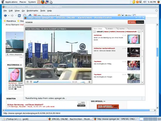The width and height of the screenshot is (161, 121).
Task: Open the Forward history dropdown arrow
Action: 16,16
